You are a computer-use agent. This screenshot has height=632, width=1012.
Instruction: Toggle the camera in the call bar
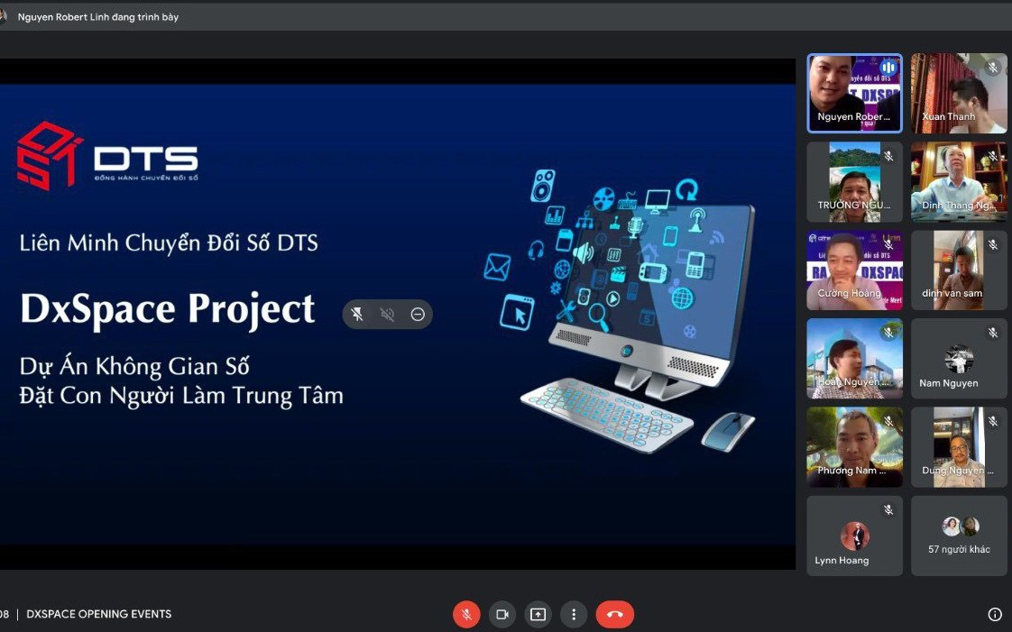click(x=502, y=615)
